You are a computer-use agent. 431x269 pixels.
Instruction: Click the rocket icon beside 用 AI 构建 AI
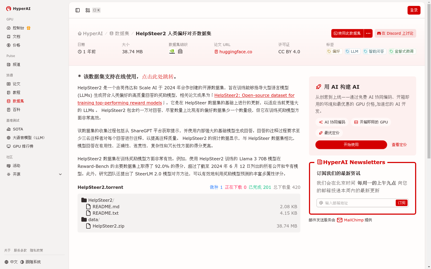point(318,87)
